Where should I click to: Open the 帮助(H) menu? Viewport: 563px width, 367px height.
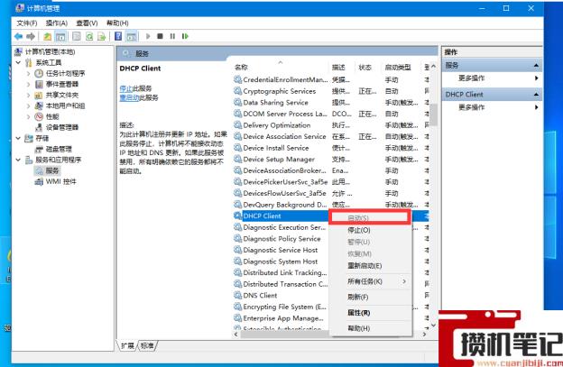tap(117, 23)
